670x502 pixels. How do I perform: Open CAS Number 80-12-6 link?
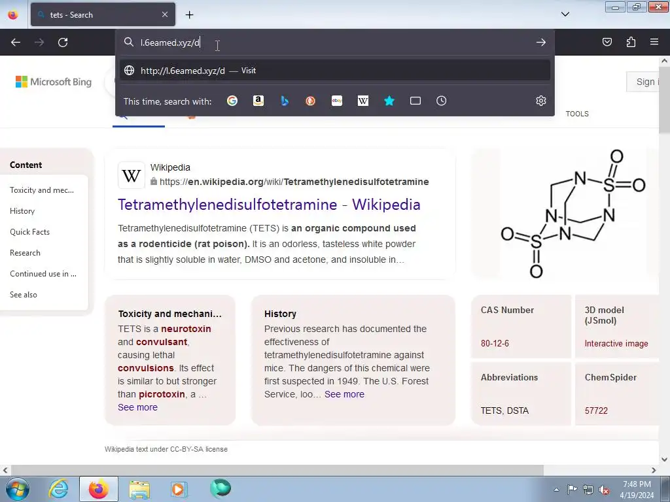(495, 343)
